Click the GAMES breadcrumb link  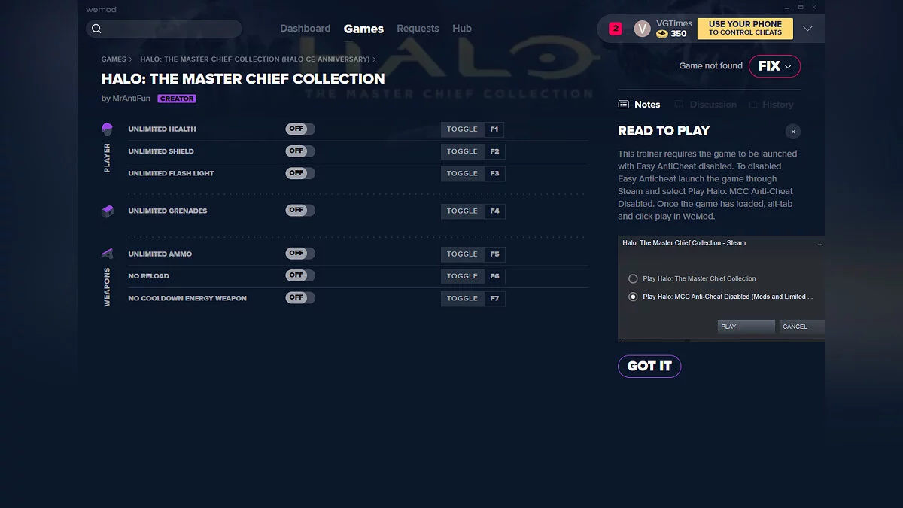click(x=114, y=59)
